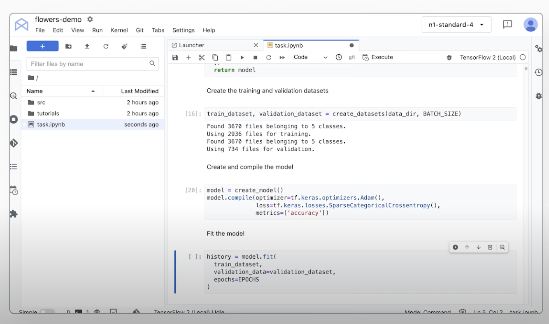This screenshot has height=324, width=549.
Task: Cut the selected cell with the scissors icon
Action: 202,58
